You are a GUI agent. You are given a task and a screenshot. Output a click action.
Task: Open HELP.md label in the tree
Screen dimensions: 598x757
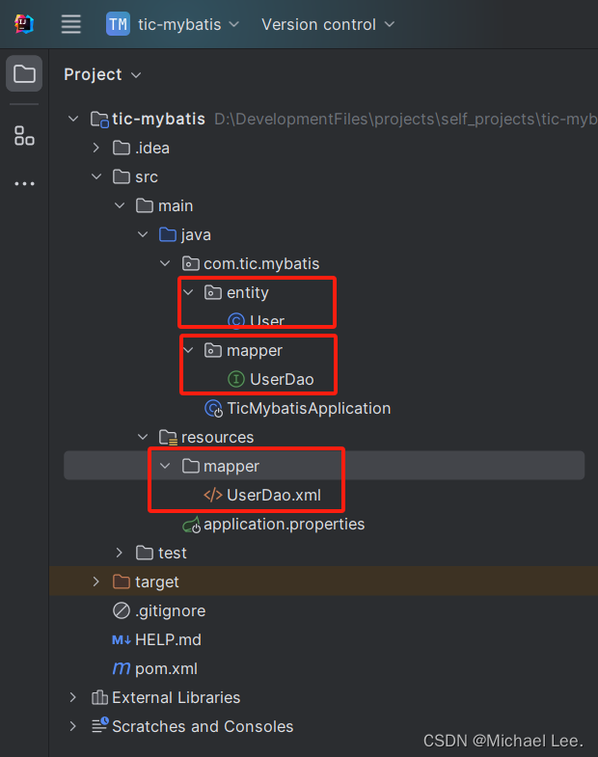tap(168, 640)
